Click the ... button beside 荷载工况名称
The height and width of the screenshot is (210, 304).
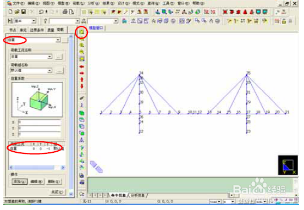59,57
